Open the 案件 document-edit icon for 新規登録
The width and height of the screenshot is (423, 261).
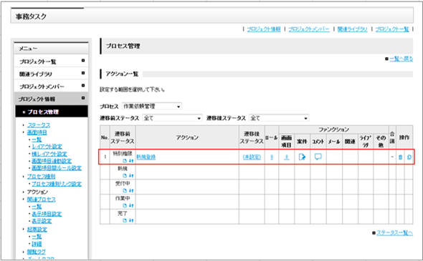point(302,157)
